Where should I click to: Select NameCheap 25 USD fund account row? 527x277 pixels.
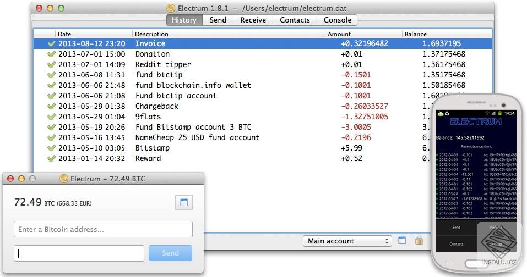pos(232,137)
